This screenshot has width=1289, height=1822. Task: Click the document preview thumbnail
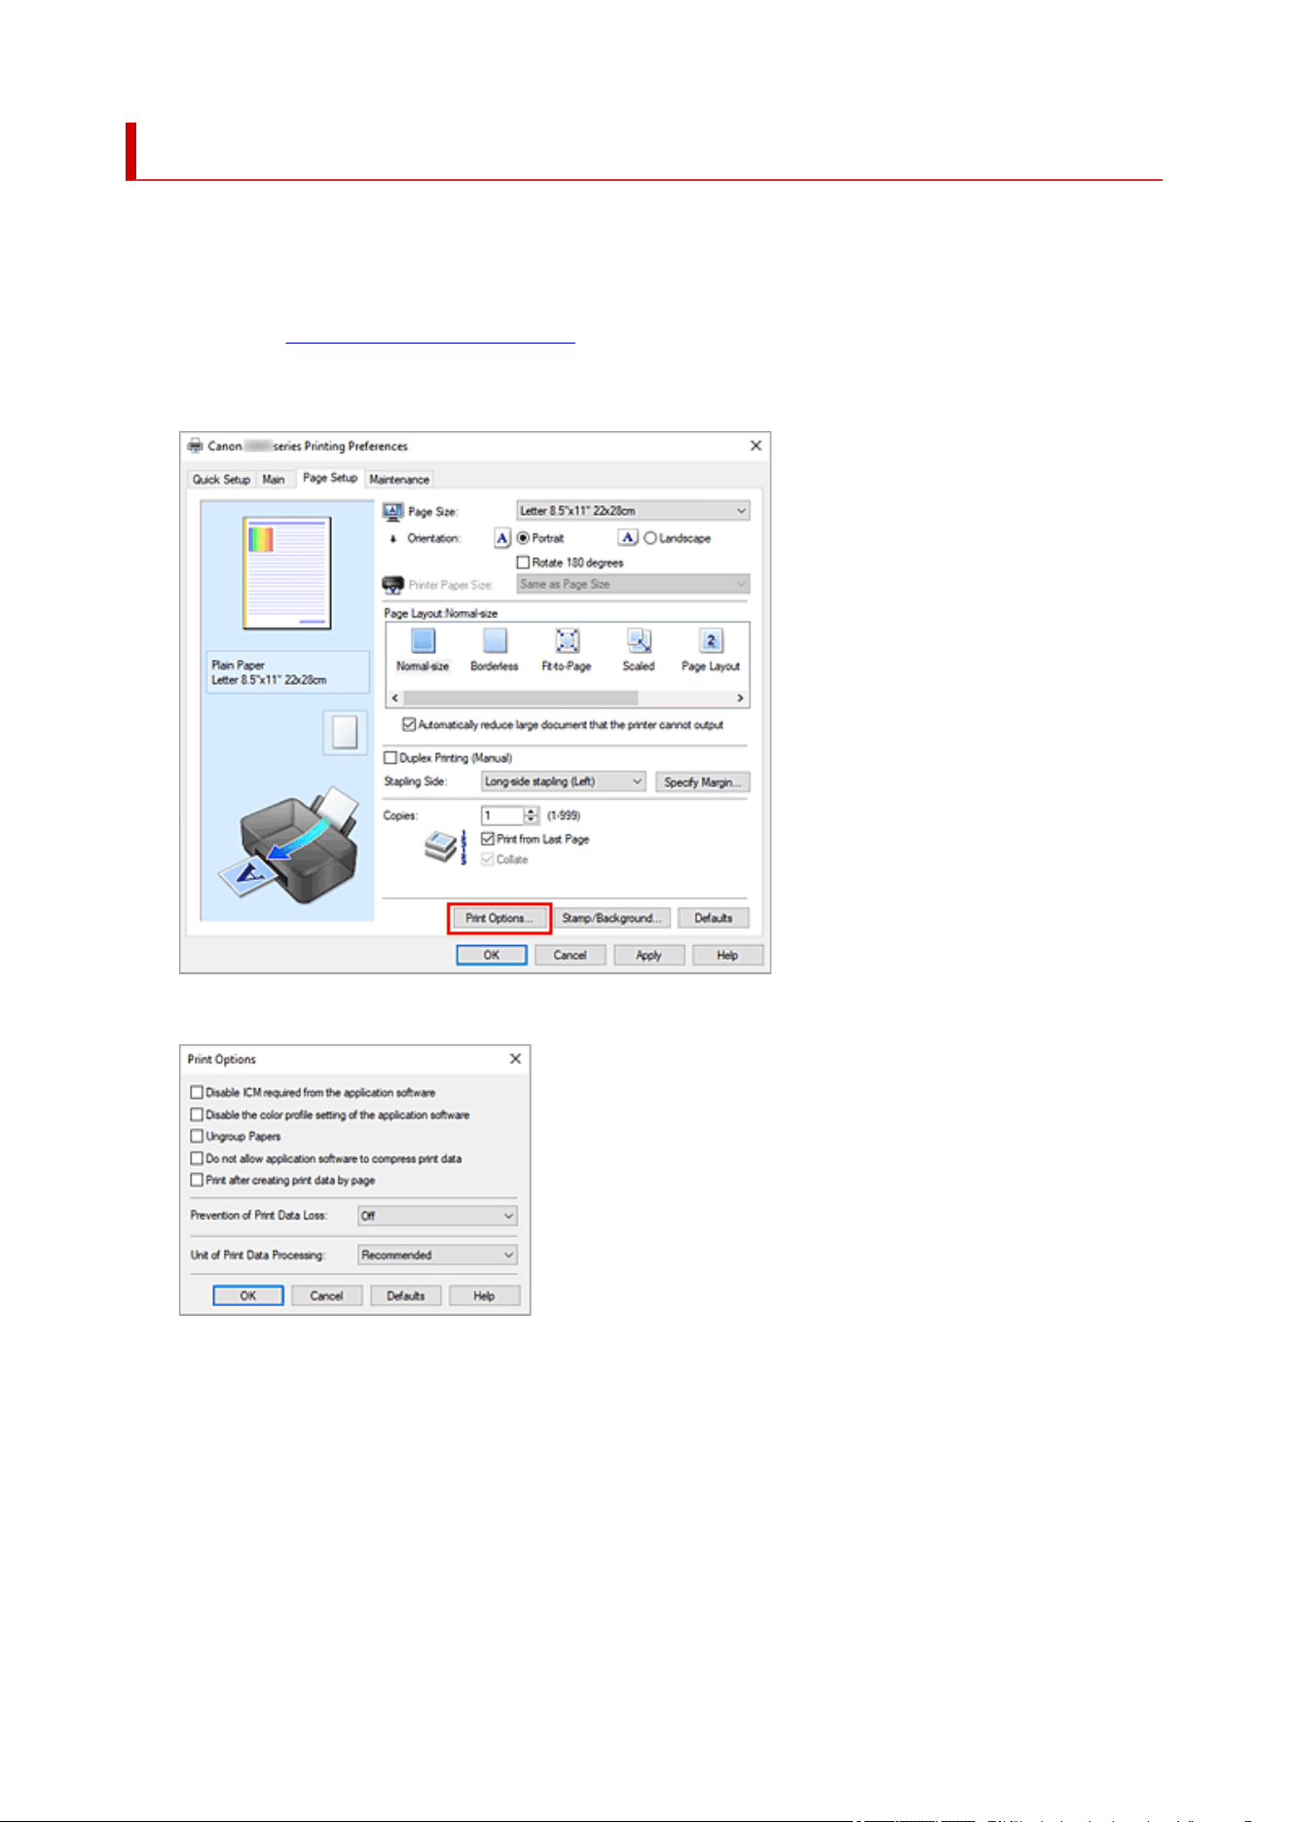(x=287, y=573)
